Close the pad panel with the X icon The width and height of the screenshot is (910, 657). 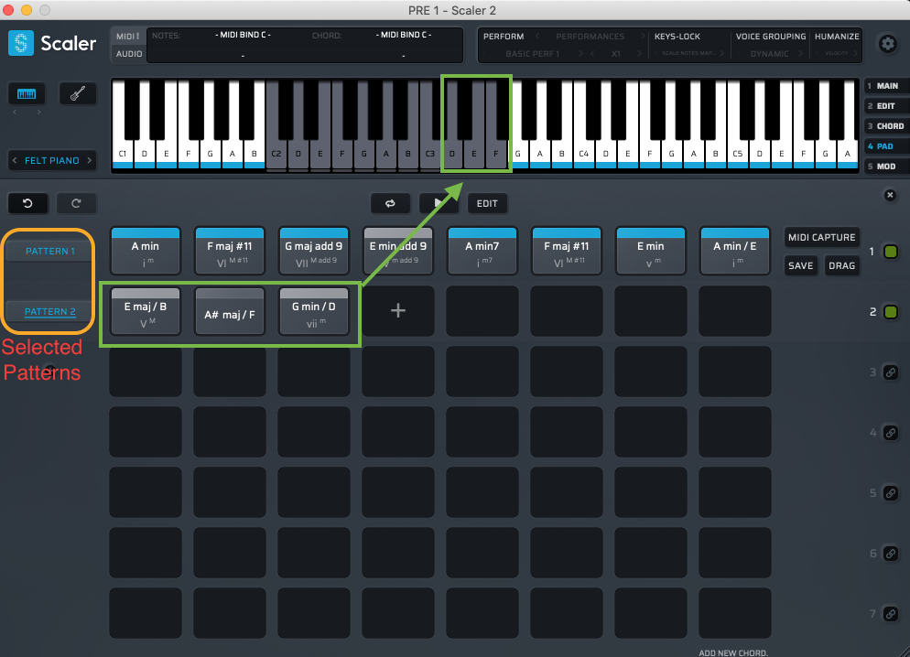click(x=890, y=196)
